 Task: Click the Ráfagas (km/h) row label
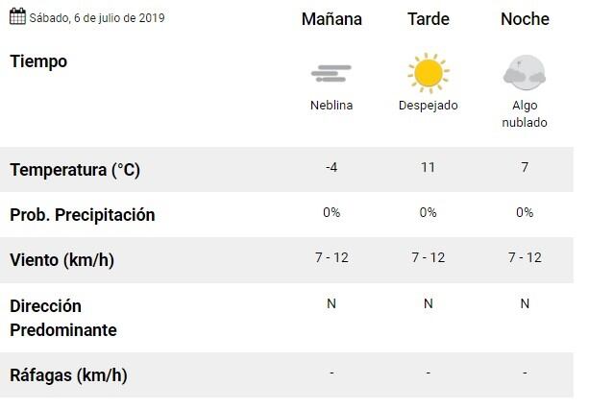(68, 374)
